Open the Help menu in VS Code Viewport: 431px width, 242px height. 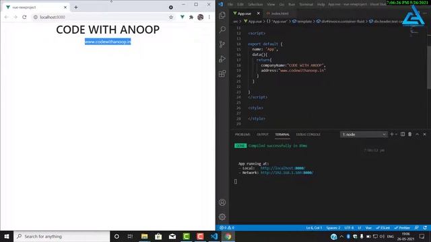click(321, 4)
